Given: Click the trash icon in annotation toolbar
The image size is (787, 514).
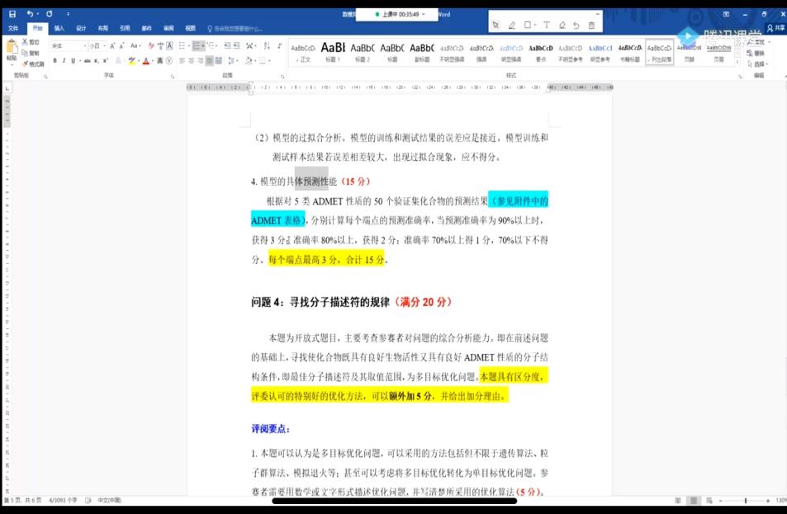Looking at the screenshot, I should click(x=591, y=26).
